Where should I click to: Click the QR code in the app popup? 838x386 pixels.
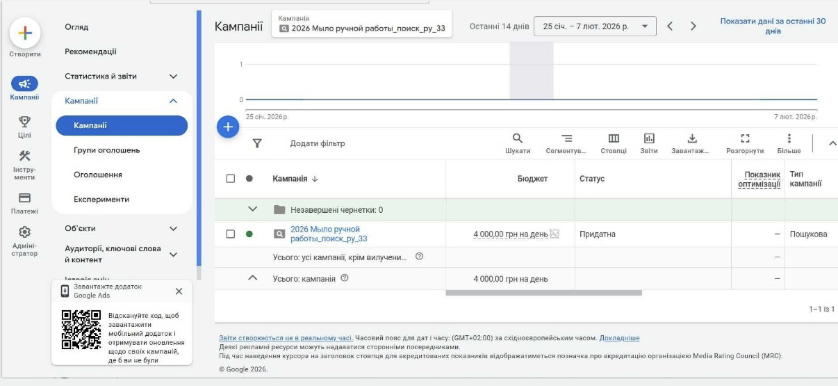click(x=81, y=329)
